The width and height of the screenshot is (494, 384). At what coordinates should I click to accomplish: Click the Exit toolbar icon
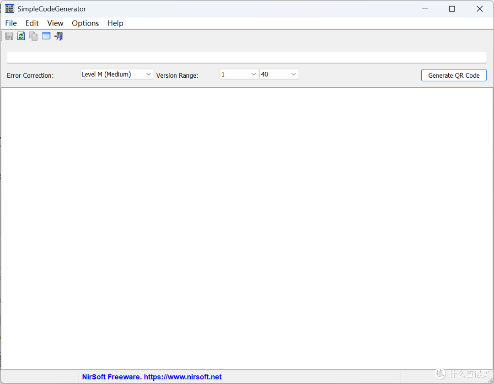pos(59,36)
